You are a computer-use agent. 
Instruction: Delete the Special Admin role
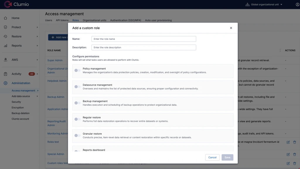[x=294, y=154]
